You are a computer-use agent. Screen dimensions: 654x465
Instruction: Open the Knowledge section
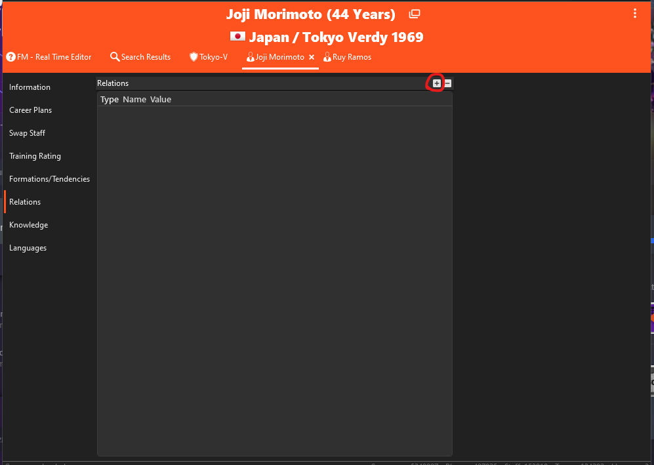point(28,225)
